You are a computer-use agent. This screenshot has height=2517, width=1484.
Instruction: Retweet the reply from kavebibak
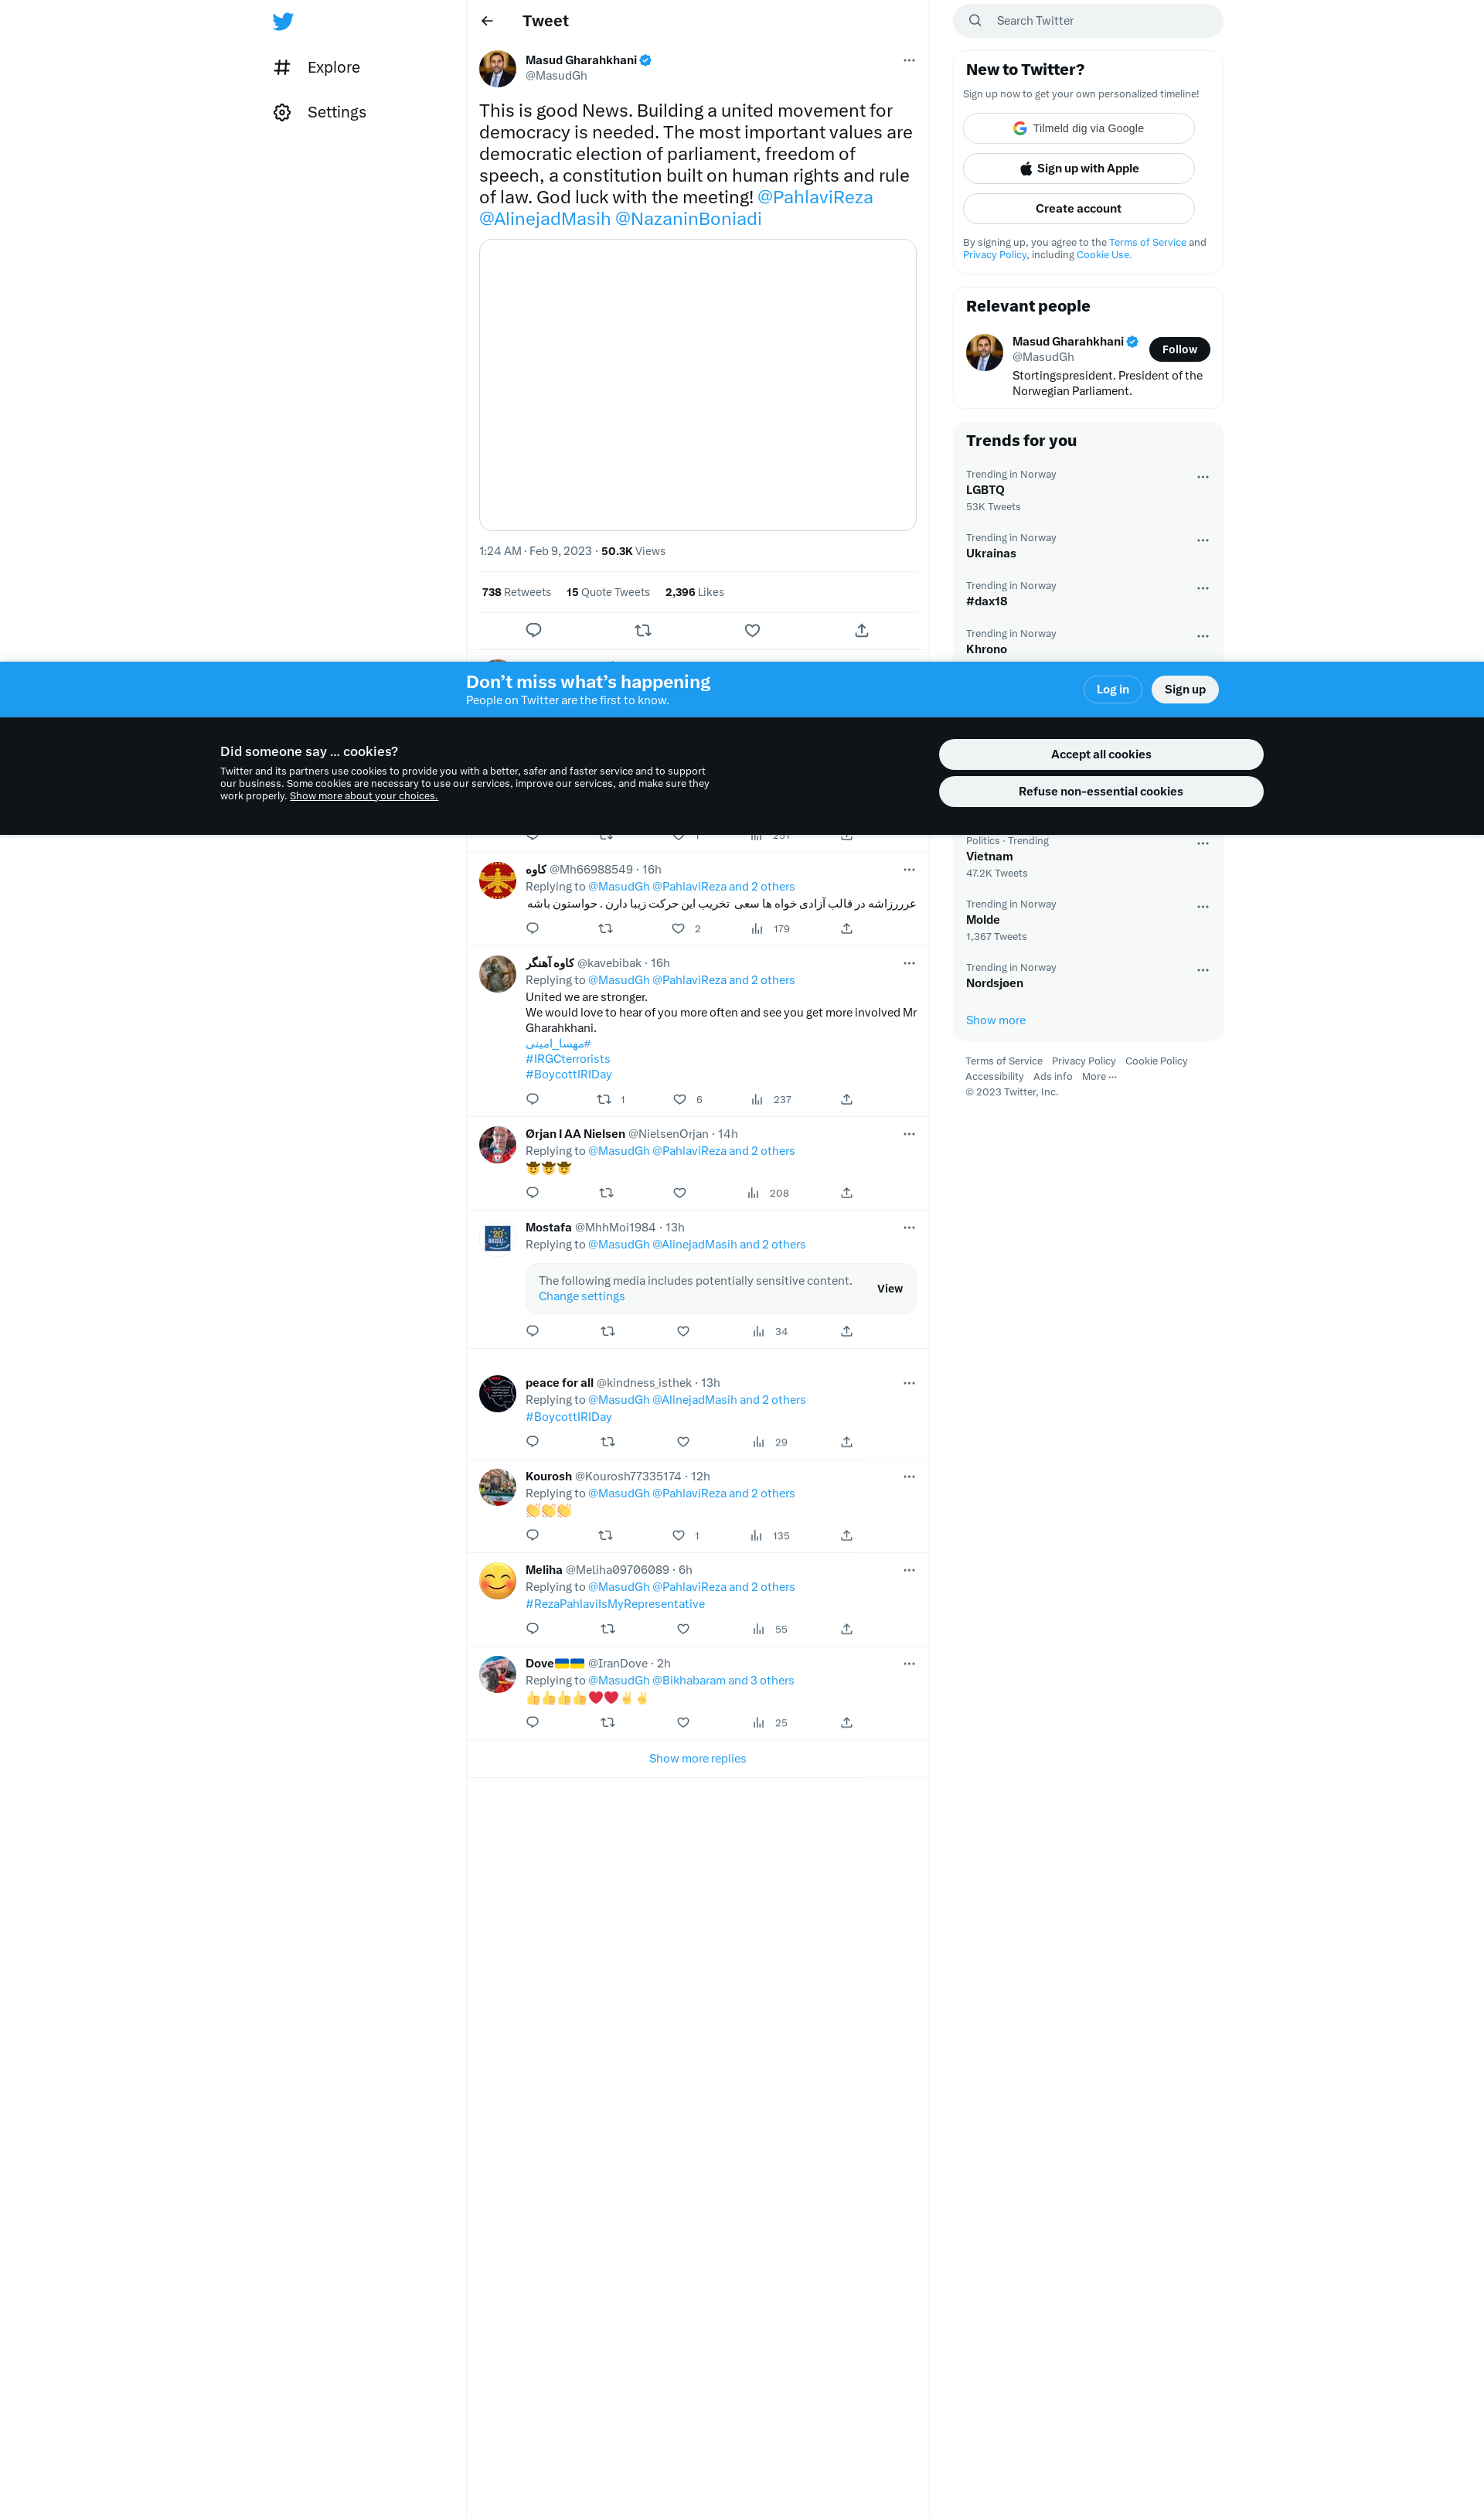coord(604,1099)
